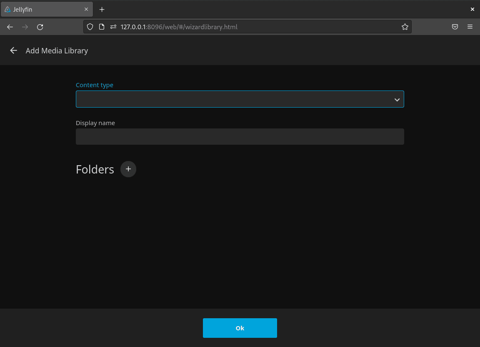Open the Firefox hamburger menu
The height and width of the screenshot is (347, 480).
pyautogui.click(x=470, y=27)
